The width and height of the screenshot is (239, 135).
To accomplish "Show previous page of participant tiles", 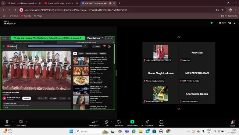I will coord(179,37).
